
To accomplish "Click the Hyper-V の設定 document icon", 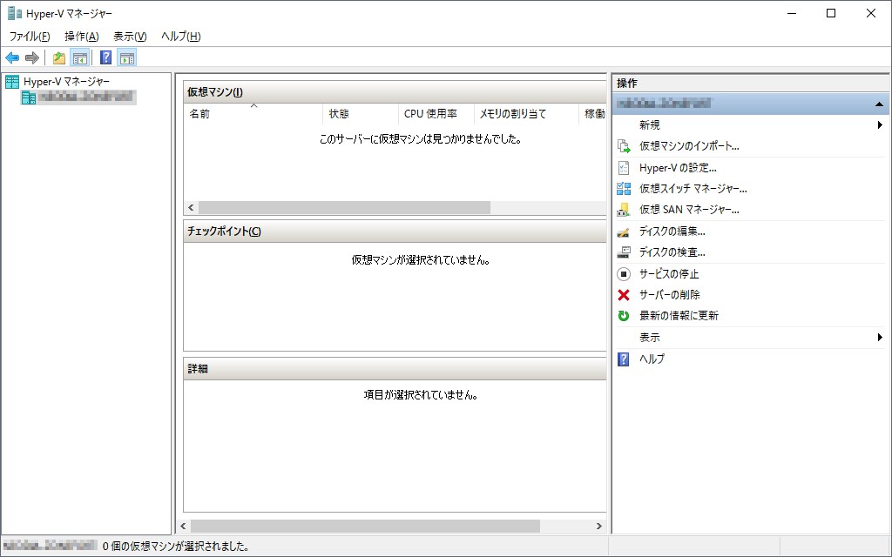I will (x=624, y=168).
